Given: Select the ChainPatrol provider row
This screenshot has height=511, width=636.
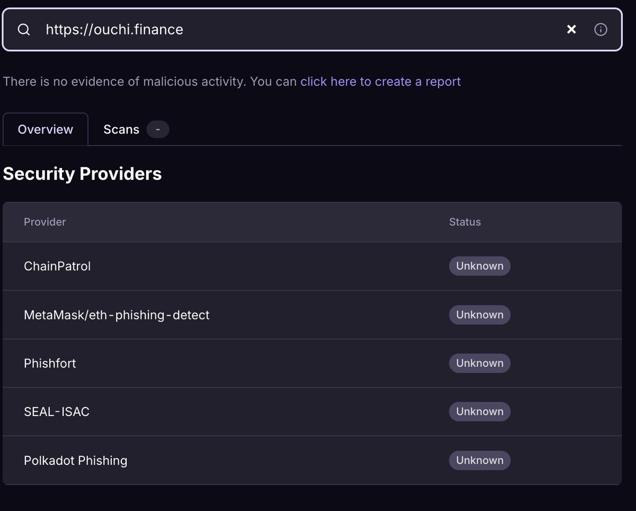Looking at the screenshot, I should pyautogui.click(x=312, y=266).
